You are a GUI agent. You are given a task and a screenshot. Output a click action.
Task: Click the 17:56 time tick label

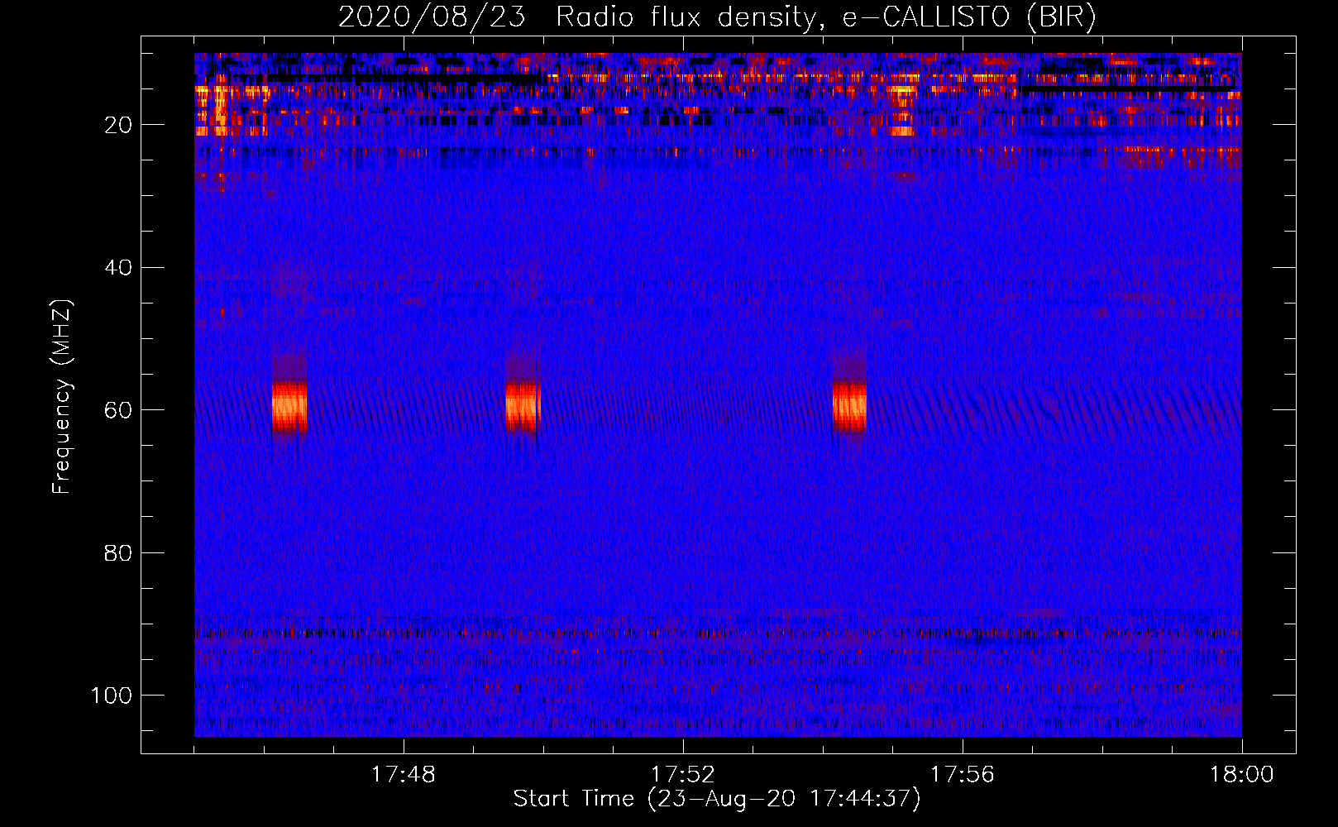[x=962, y=775]
